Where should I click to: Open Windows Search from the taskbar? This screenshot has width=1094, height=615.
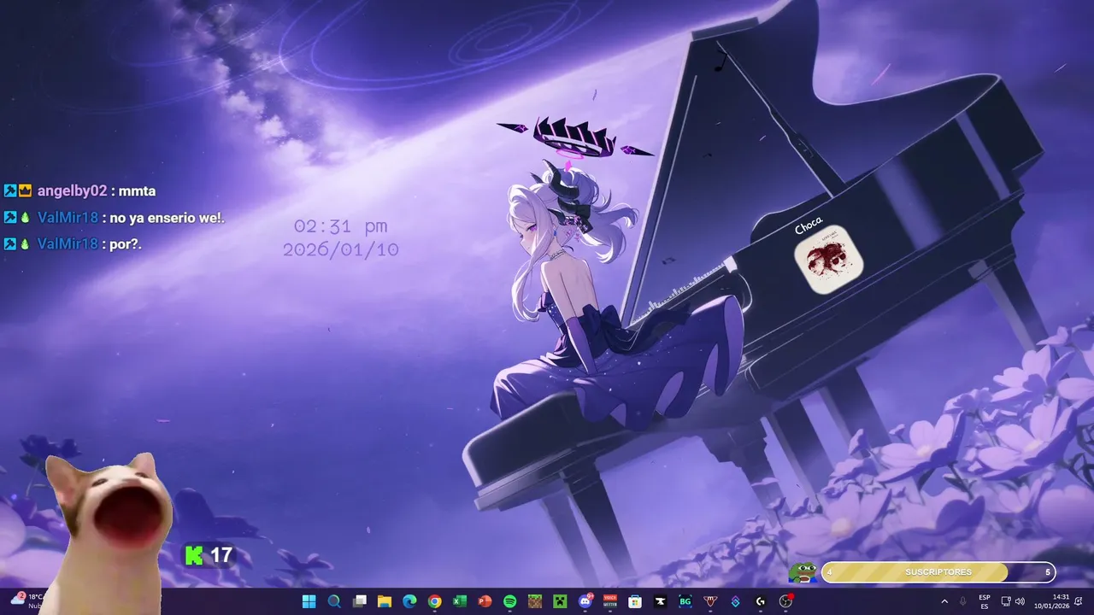tap(334, 601)
